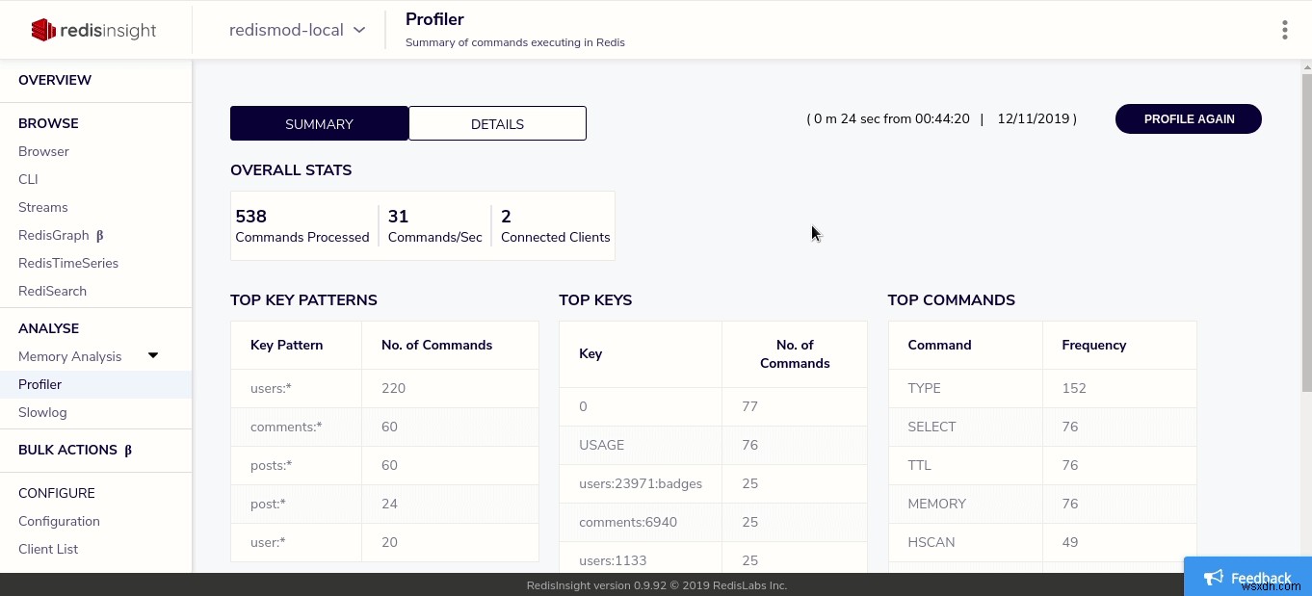Open Streams in the sidebar
Screen dimensions: 1312x596
tap(43, 207)
